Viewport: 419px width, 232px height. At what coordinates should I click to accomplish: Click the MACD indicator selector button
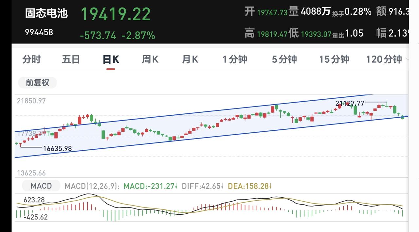(x=41, y=186)
